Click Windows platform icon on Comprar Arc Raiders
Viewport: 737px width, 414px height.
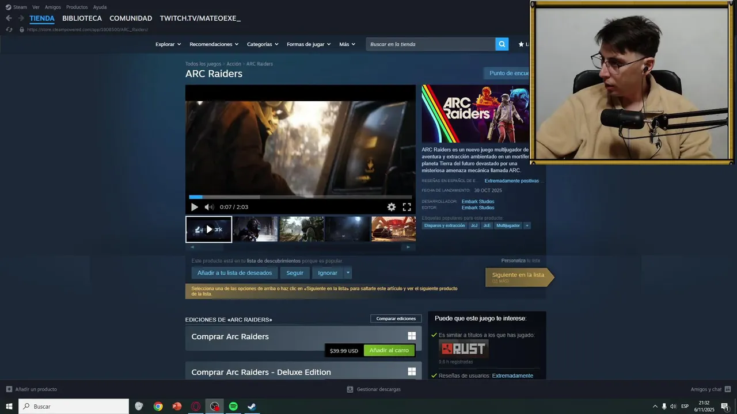[x=412, y=336]
